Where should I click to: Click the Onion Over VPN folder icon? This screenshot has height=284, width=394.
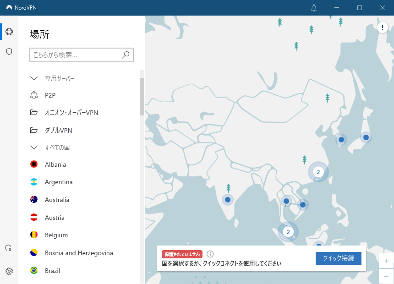coord(34,112)
